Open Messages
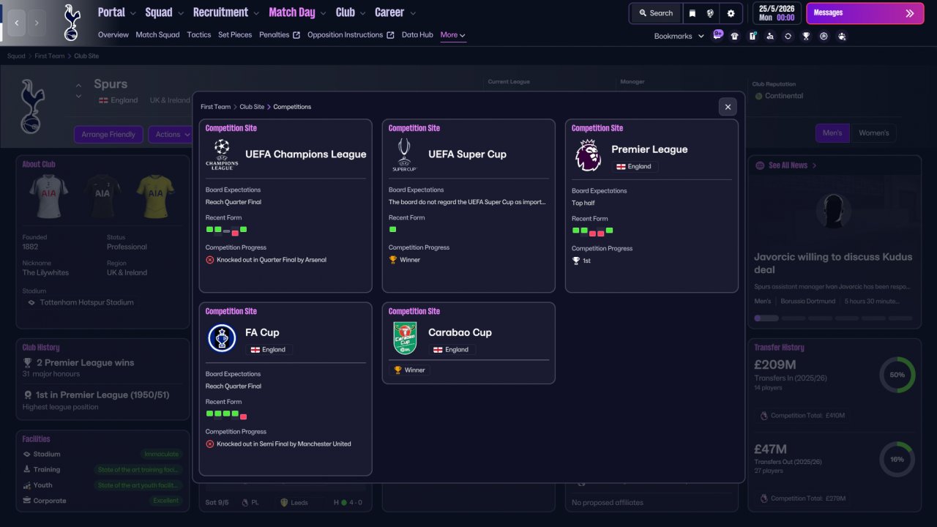The image size is (937, 527). [865, 13]
